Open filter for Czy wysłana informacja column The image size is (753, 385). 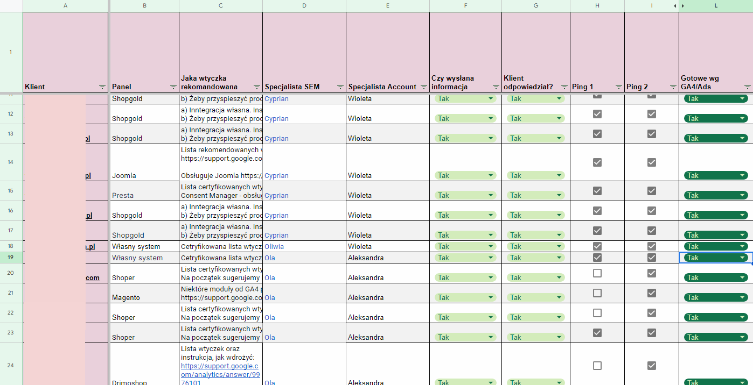click(x=496, y=87)
